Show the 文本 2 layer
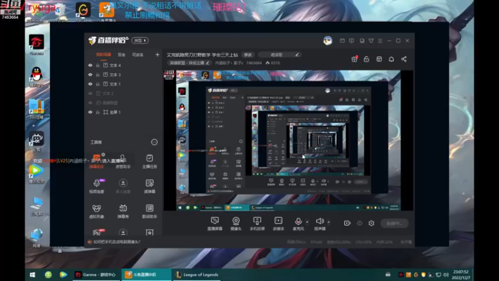This screenshot has width=499, height=281. coord(90,93)
